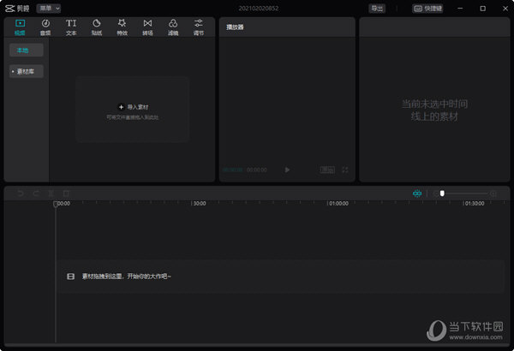Viewport: 514px width, 351px height.
Task: Open the 快捷键 (Shortcuts) button
Action: (x=428, y=8)
